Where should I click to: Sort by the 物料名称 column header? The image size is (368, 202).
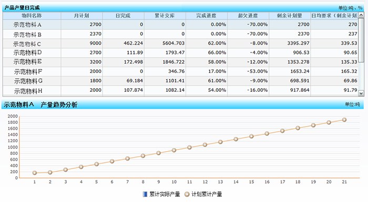[x=32, y=16]
